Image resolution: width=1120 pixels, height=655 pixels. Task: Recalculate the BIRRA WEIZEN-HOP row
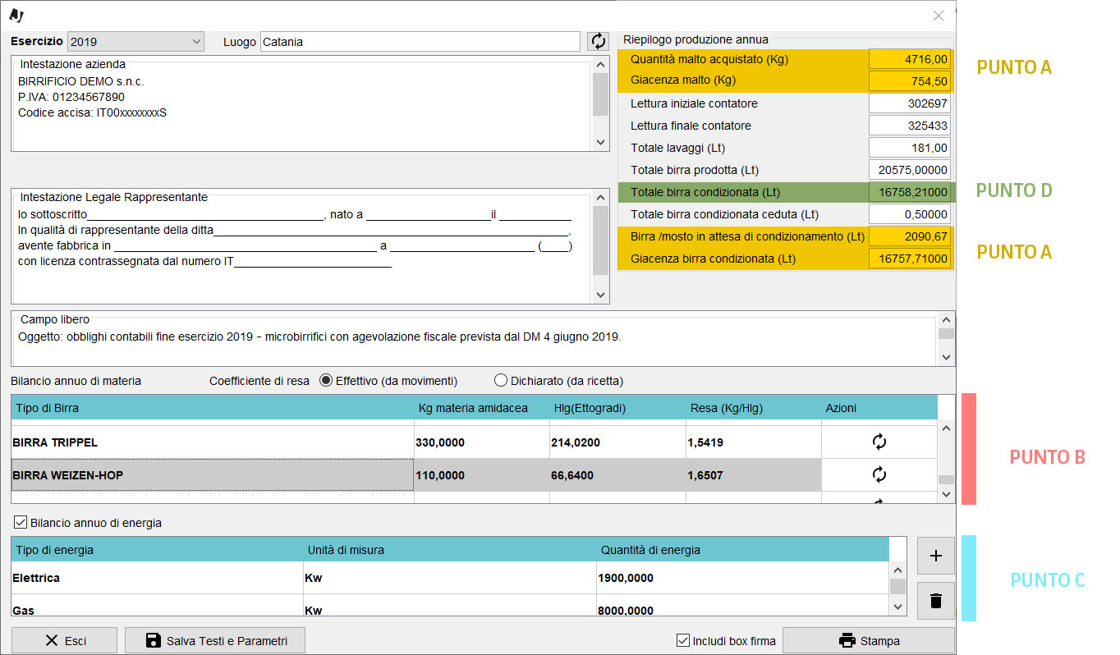tap(879, 475)
